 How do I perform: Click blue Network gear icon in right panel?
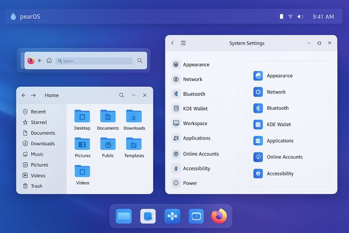tap(258, 92)
